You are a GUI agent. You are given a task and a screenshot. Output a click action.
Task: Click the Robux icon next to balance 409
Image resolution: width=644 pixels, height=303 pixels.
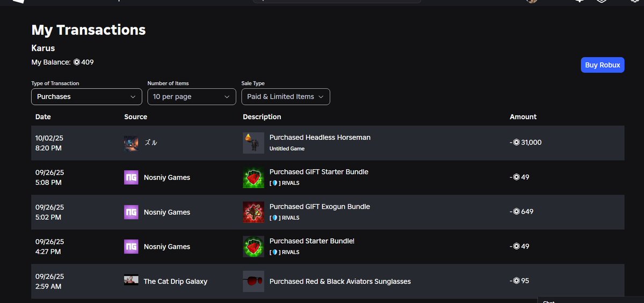(77, 62)
